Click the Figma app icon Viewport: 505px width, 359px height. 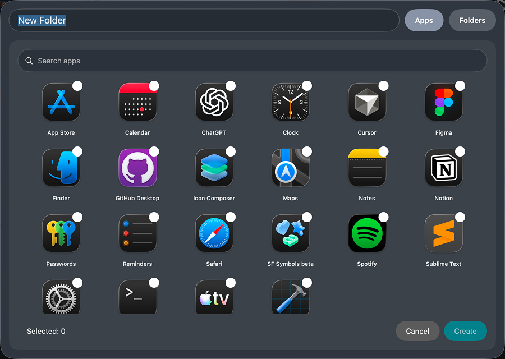(443, 102)
